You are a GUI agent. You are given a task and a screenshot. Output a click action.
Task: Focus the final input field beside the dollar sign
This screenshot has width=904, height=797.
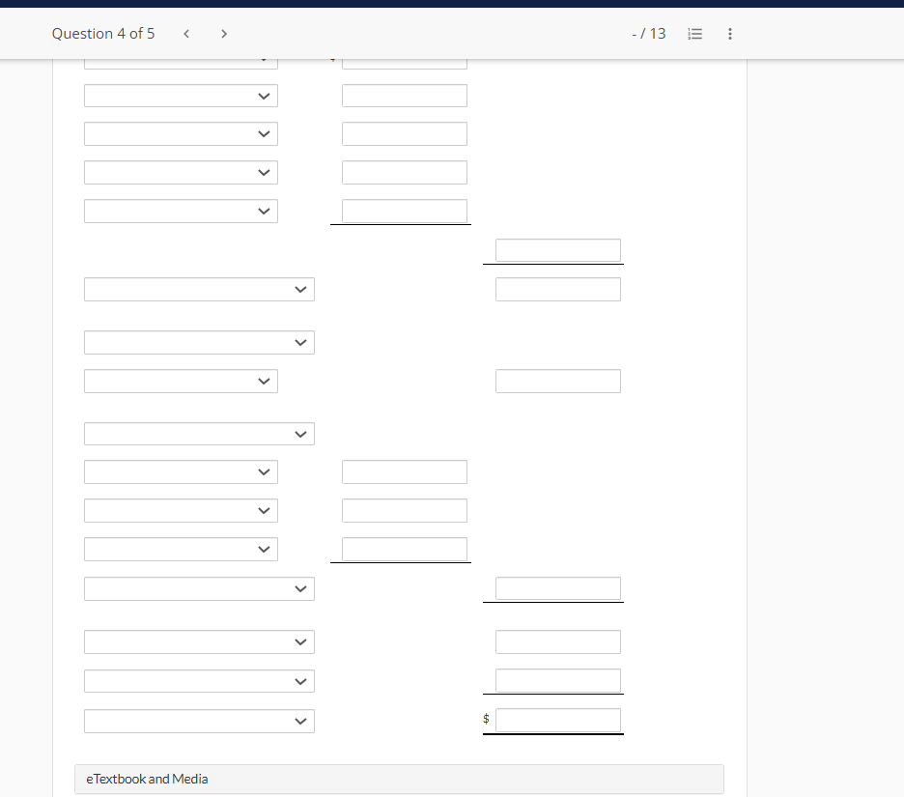[x=558, y=721]
